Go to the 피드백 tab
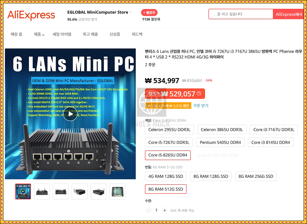The width and height of the screenshot is (307, 224). [137, 34]
